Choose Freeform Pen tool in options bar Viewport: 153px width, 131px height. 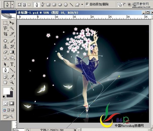43,5
